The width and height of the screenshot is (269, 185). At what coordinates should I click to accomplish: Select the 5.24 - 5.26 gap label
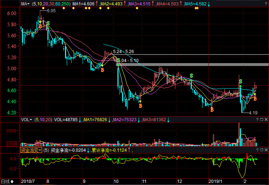(x=123, y=52)
